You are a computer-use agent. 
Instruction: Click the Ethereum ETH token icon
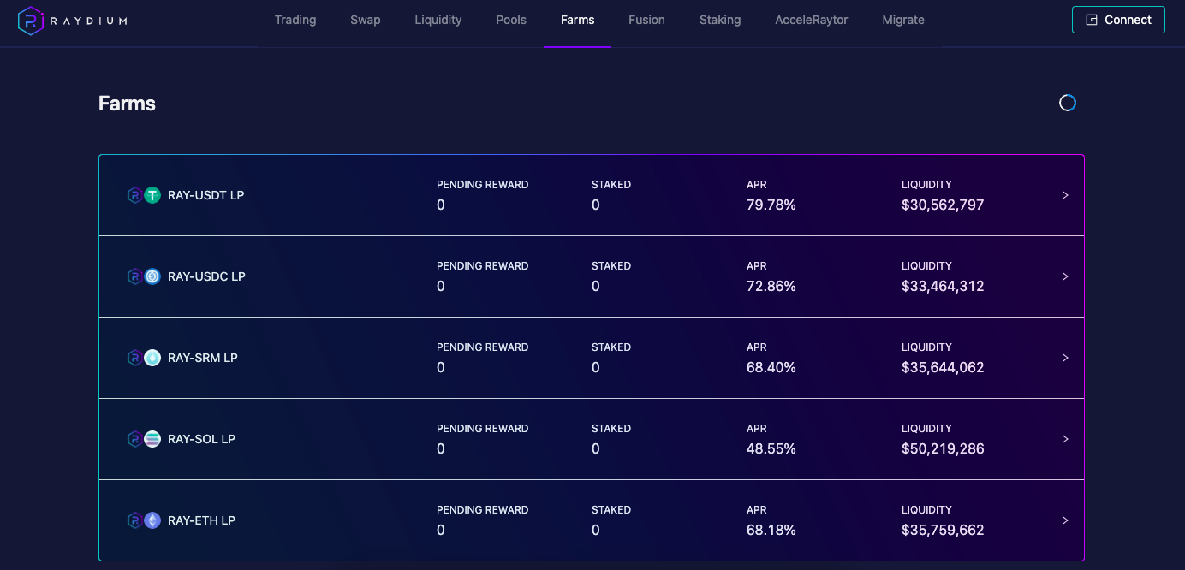coord(152,520)
